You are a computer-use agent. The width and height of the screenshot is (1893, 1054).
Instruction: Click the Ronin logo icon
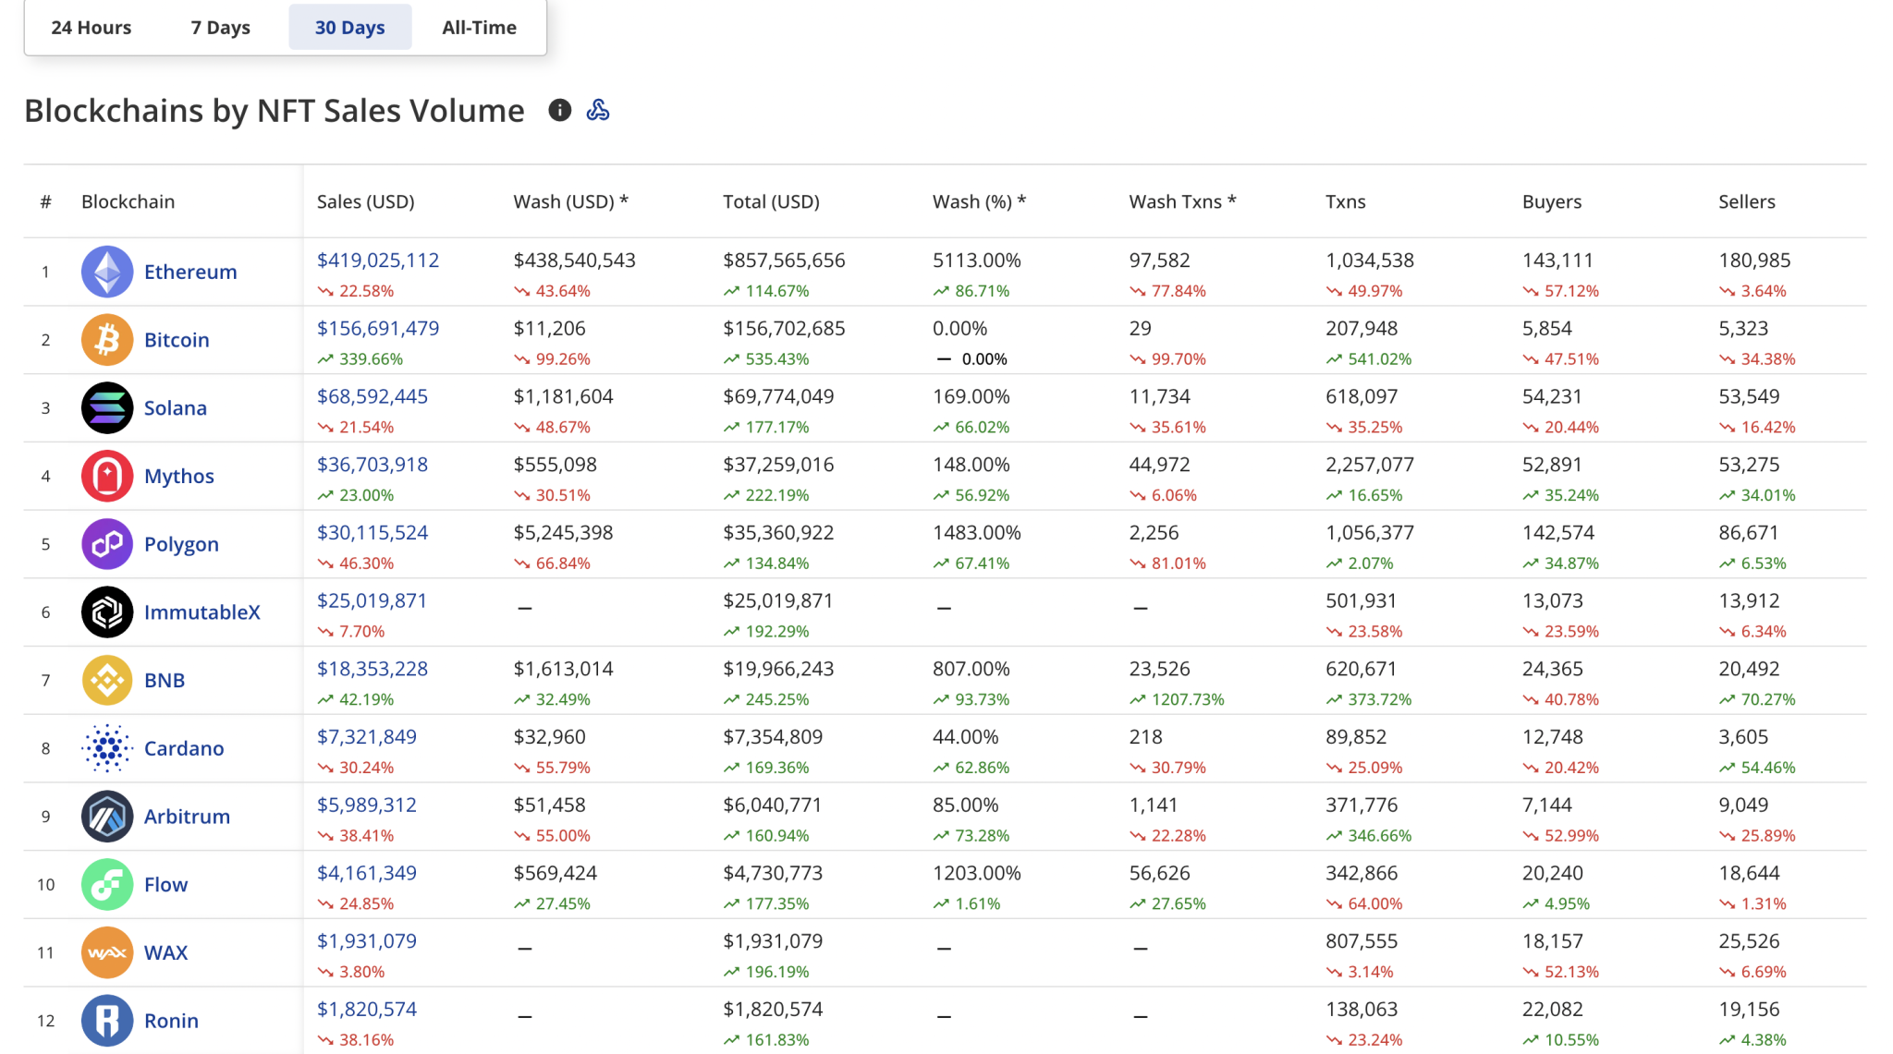coord(107,1021)
